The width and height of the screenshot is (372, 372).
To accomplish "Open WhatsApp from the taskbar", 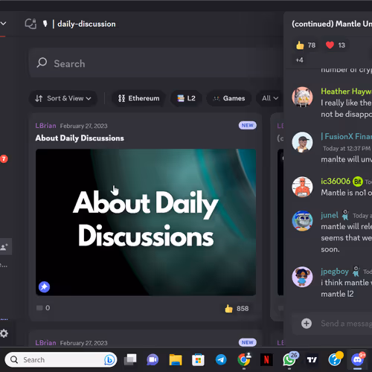I will point(289,359).
